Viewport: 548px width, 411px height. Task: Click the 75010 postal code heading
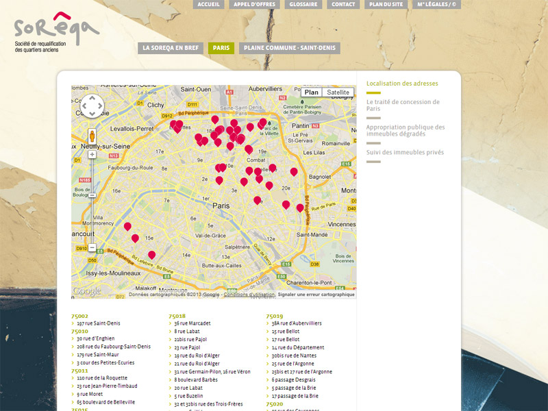click(79, 331)
